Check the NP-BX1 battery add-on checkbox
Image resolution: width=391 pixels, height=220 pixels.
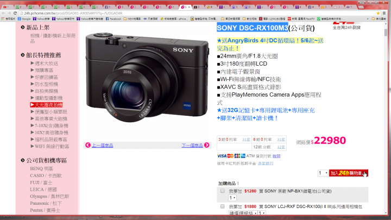pyautogui.click(x=223, y=191)
